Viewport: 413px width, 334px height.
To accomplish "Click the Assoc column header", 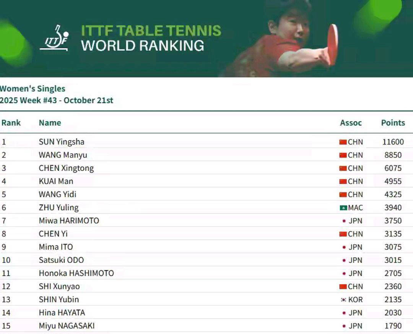I will 351,123.
